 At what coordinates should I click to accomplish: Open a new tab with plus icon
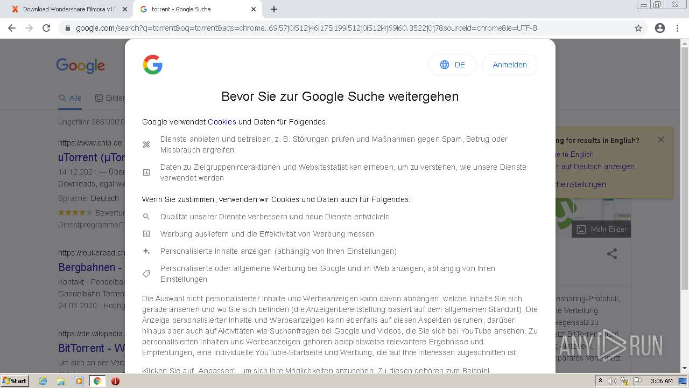274,9
